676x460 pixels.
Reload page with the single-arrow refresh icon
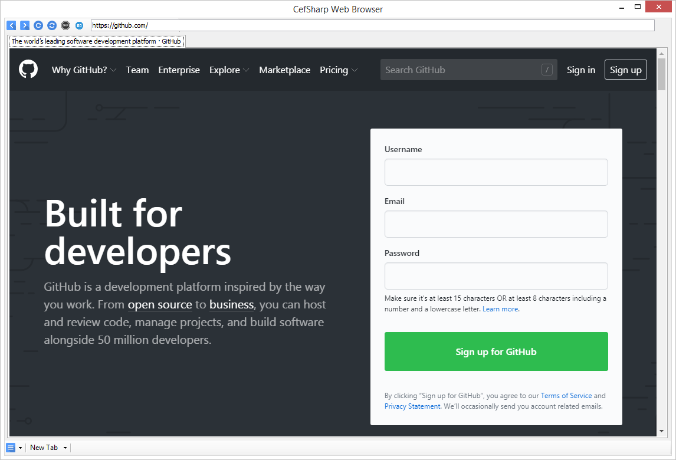(38, 25)
